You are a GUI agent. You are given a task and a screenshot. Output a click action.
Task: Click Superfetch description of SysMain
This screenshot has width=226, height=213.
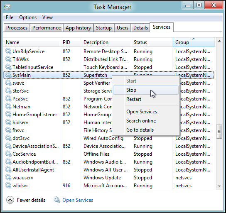95,75
